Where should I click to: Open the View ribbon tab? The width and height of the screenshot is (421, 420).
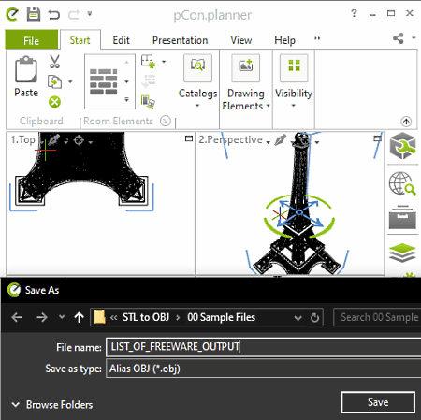tap(241, 40)
